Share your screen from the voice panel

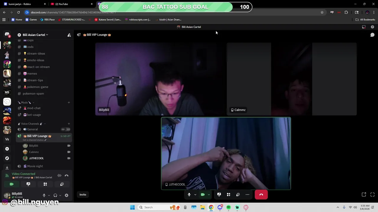coord(28,184)
